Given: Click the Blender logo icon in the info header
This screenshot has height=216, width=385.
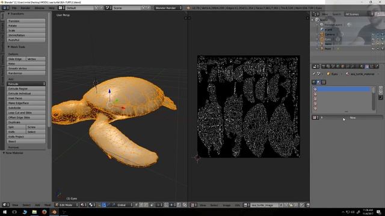Looking at the screenshot, I should pyautogui.click(x=188, y=8).
